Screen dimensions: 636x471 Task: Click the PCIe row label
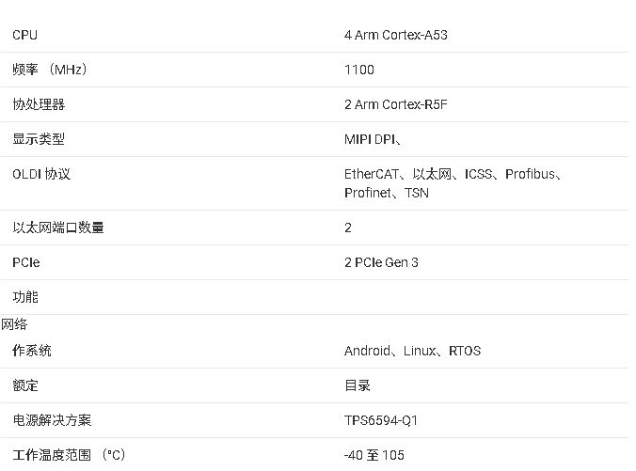tap(26, 262)
